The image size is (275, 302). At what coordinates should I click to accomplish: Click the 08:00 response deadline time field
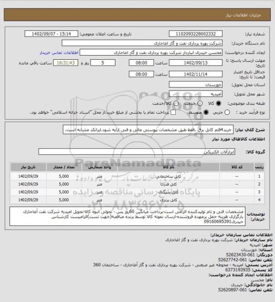(141, 63)
